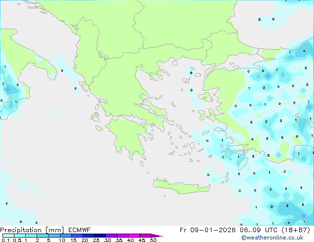Screen dimensions: 314x242
Task: Click the legend swatch between 20 and 25
Action: [x=88, y=236]
